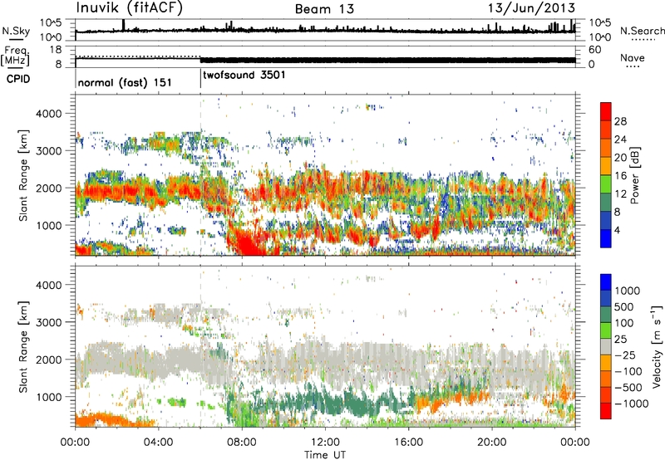Click the '18' frequency axis tick label
Screen dimensions: 665x460
pos(56,50)
